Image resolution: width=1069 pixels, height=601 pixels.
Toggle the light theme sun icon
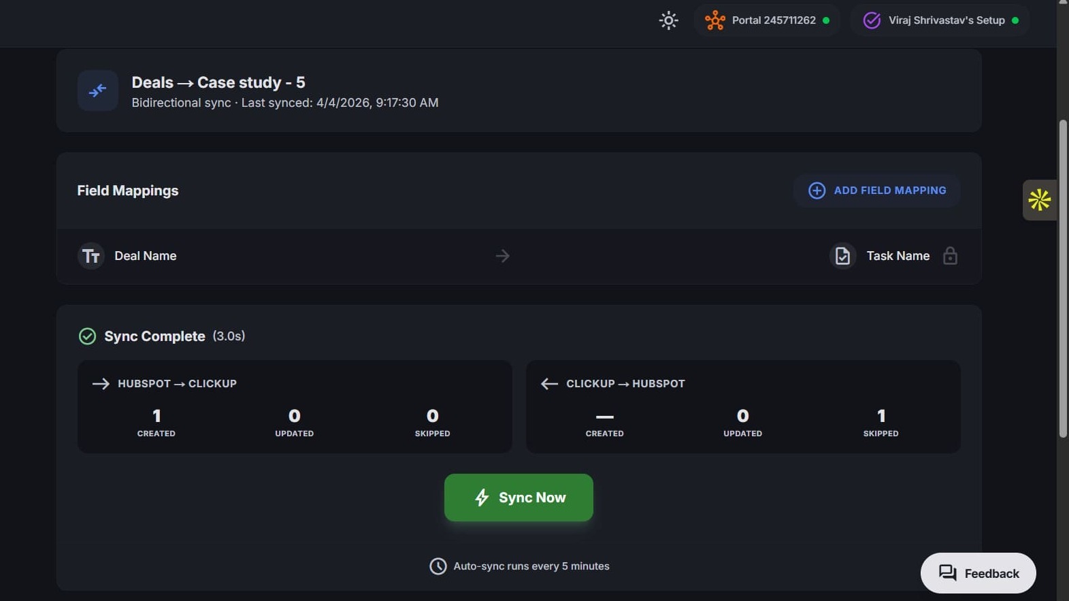[x=668, y=20]
